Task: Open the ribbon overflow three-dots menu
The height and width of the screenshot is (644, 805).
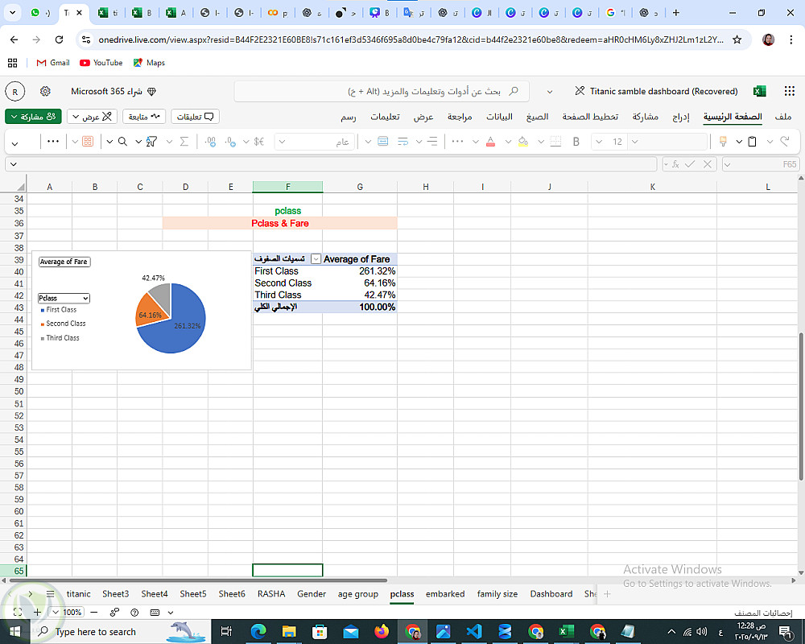Action: [x=53, y=141]
